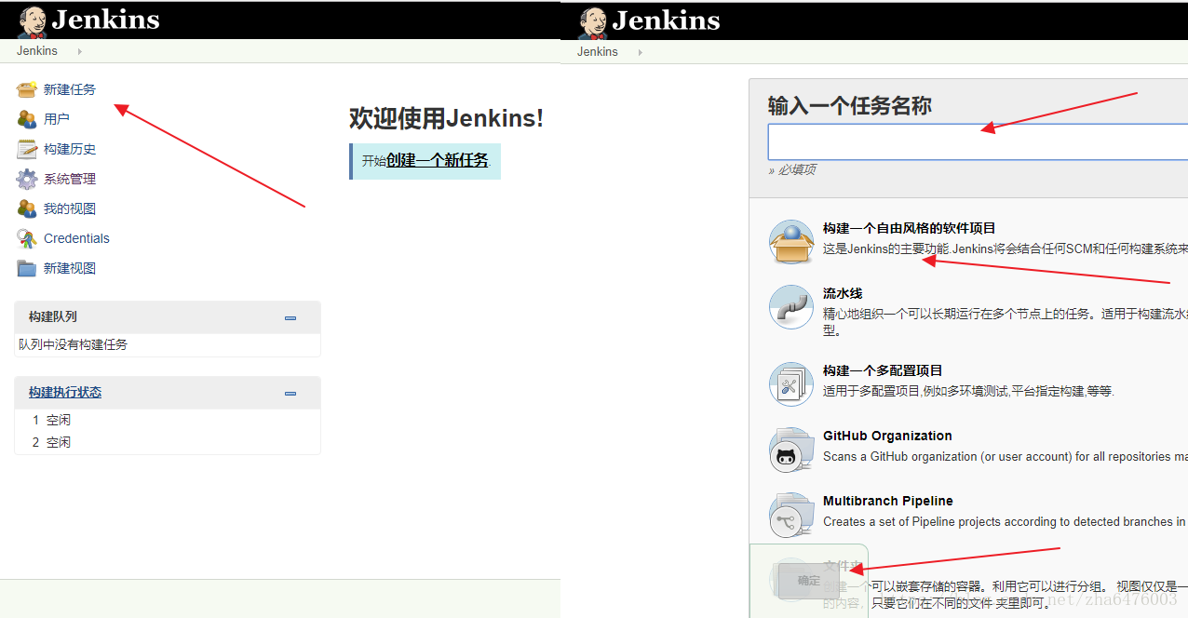The width and height of the screenshot is (1188, 618).
Task: Select the multi-configuration project tools icon
Action: (x=791, y=384)
